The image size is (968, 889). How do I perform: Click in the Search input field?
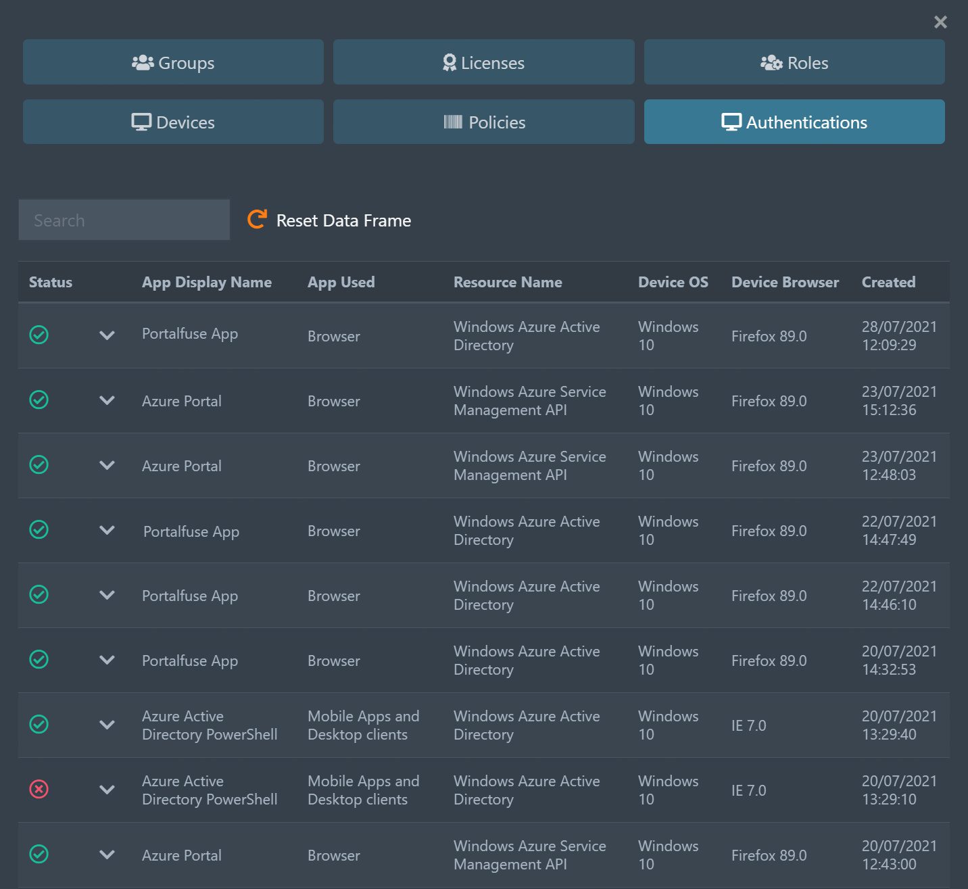(x=124, y=220)
